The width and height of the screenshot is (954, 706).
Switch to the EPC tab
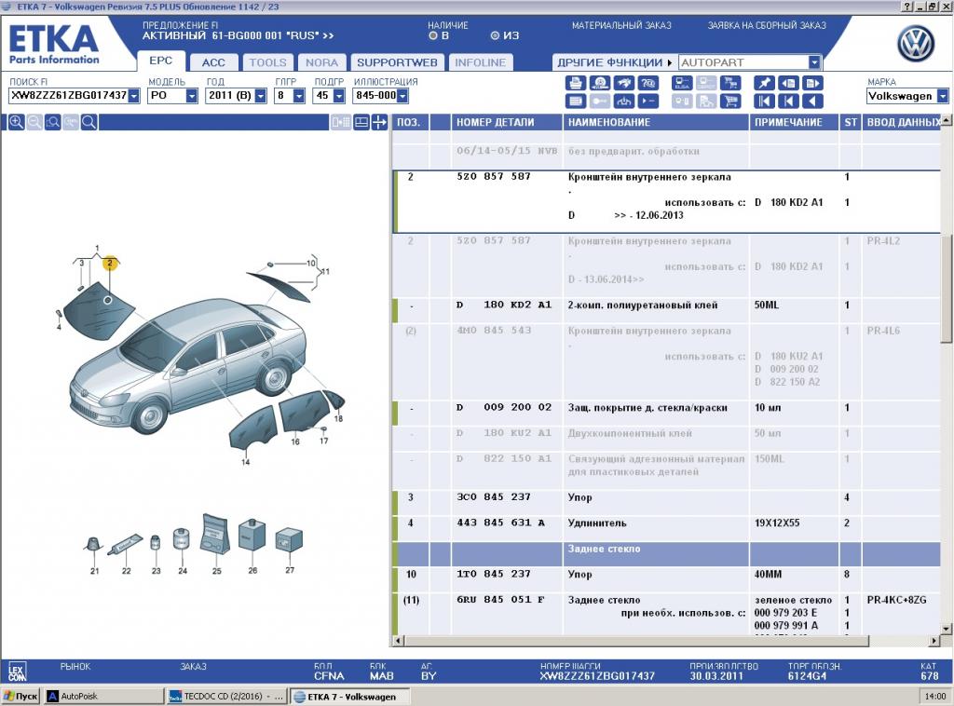coord(160,61)
